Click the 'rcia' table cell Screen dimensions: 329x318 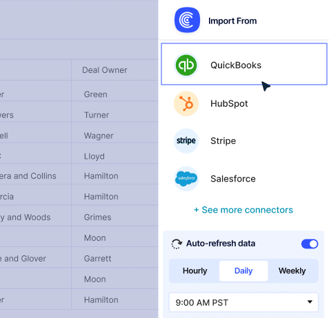[x=36, y=195]
